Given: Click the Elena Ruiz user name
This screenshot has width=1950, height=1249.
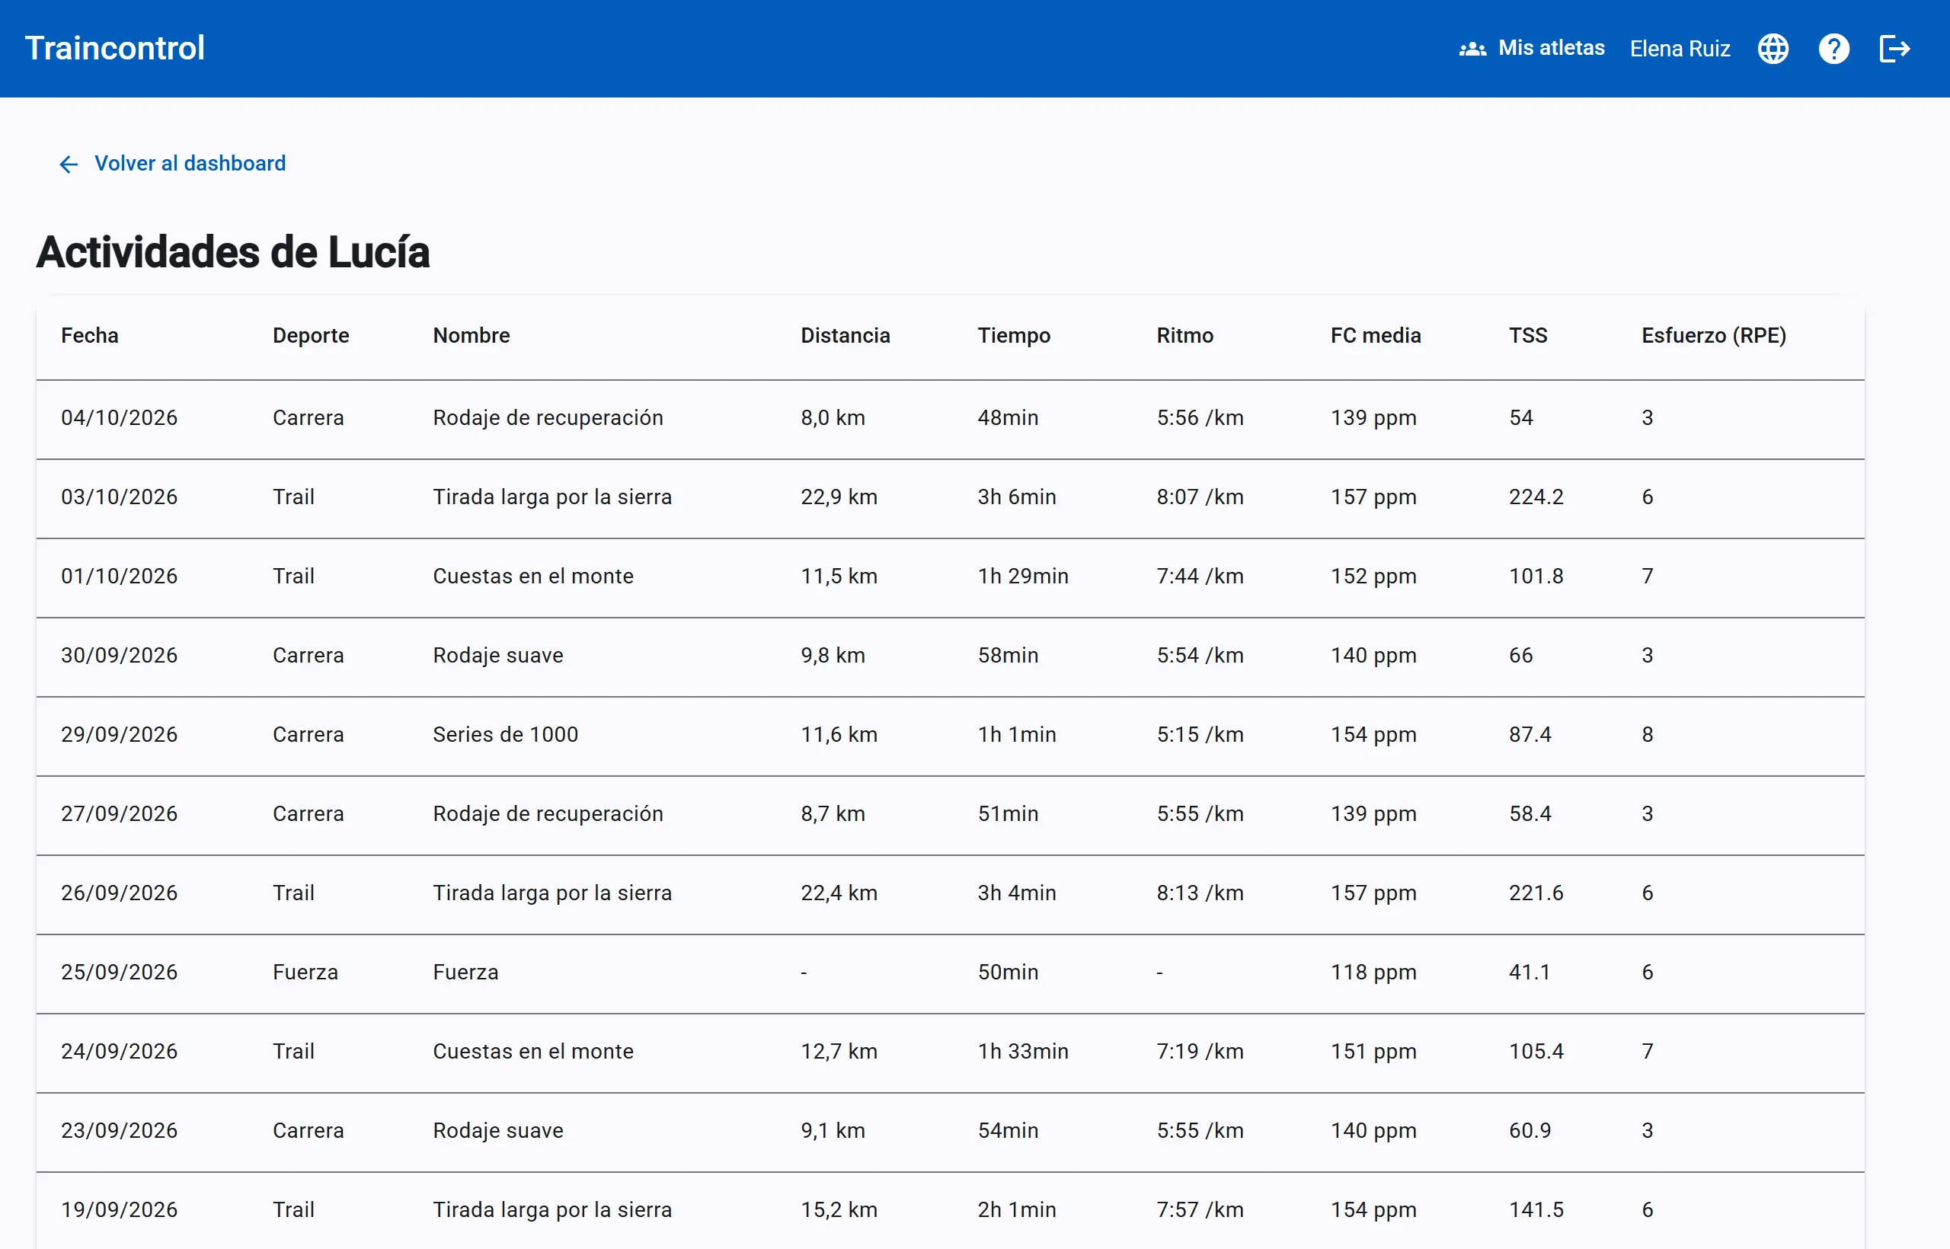Looking at the screenshot, I should (x=1680, y=49).
